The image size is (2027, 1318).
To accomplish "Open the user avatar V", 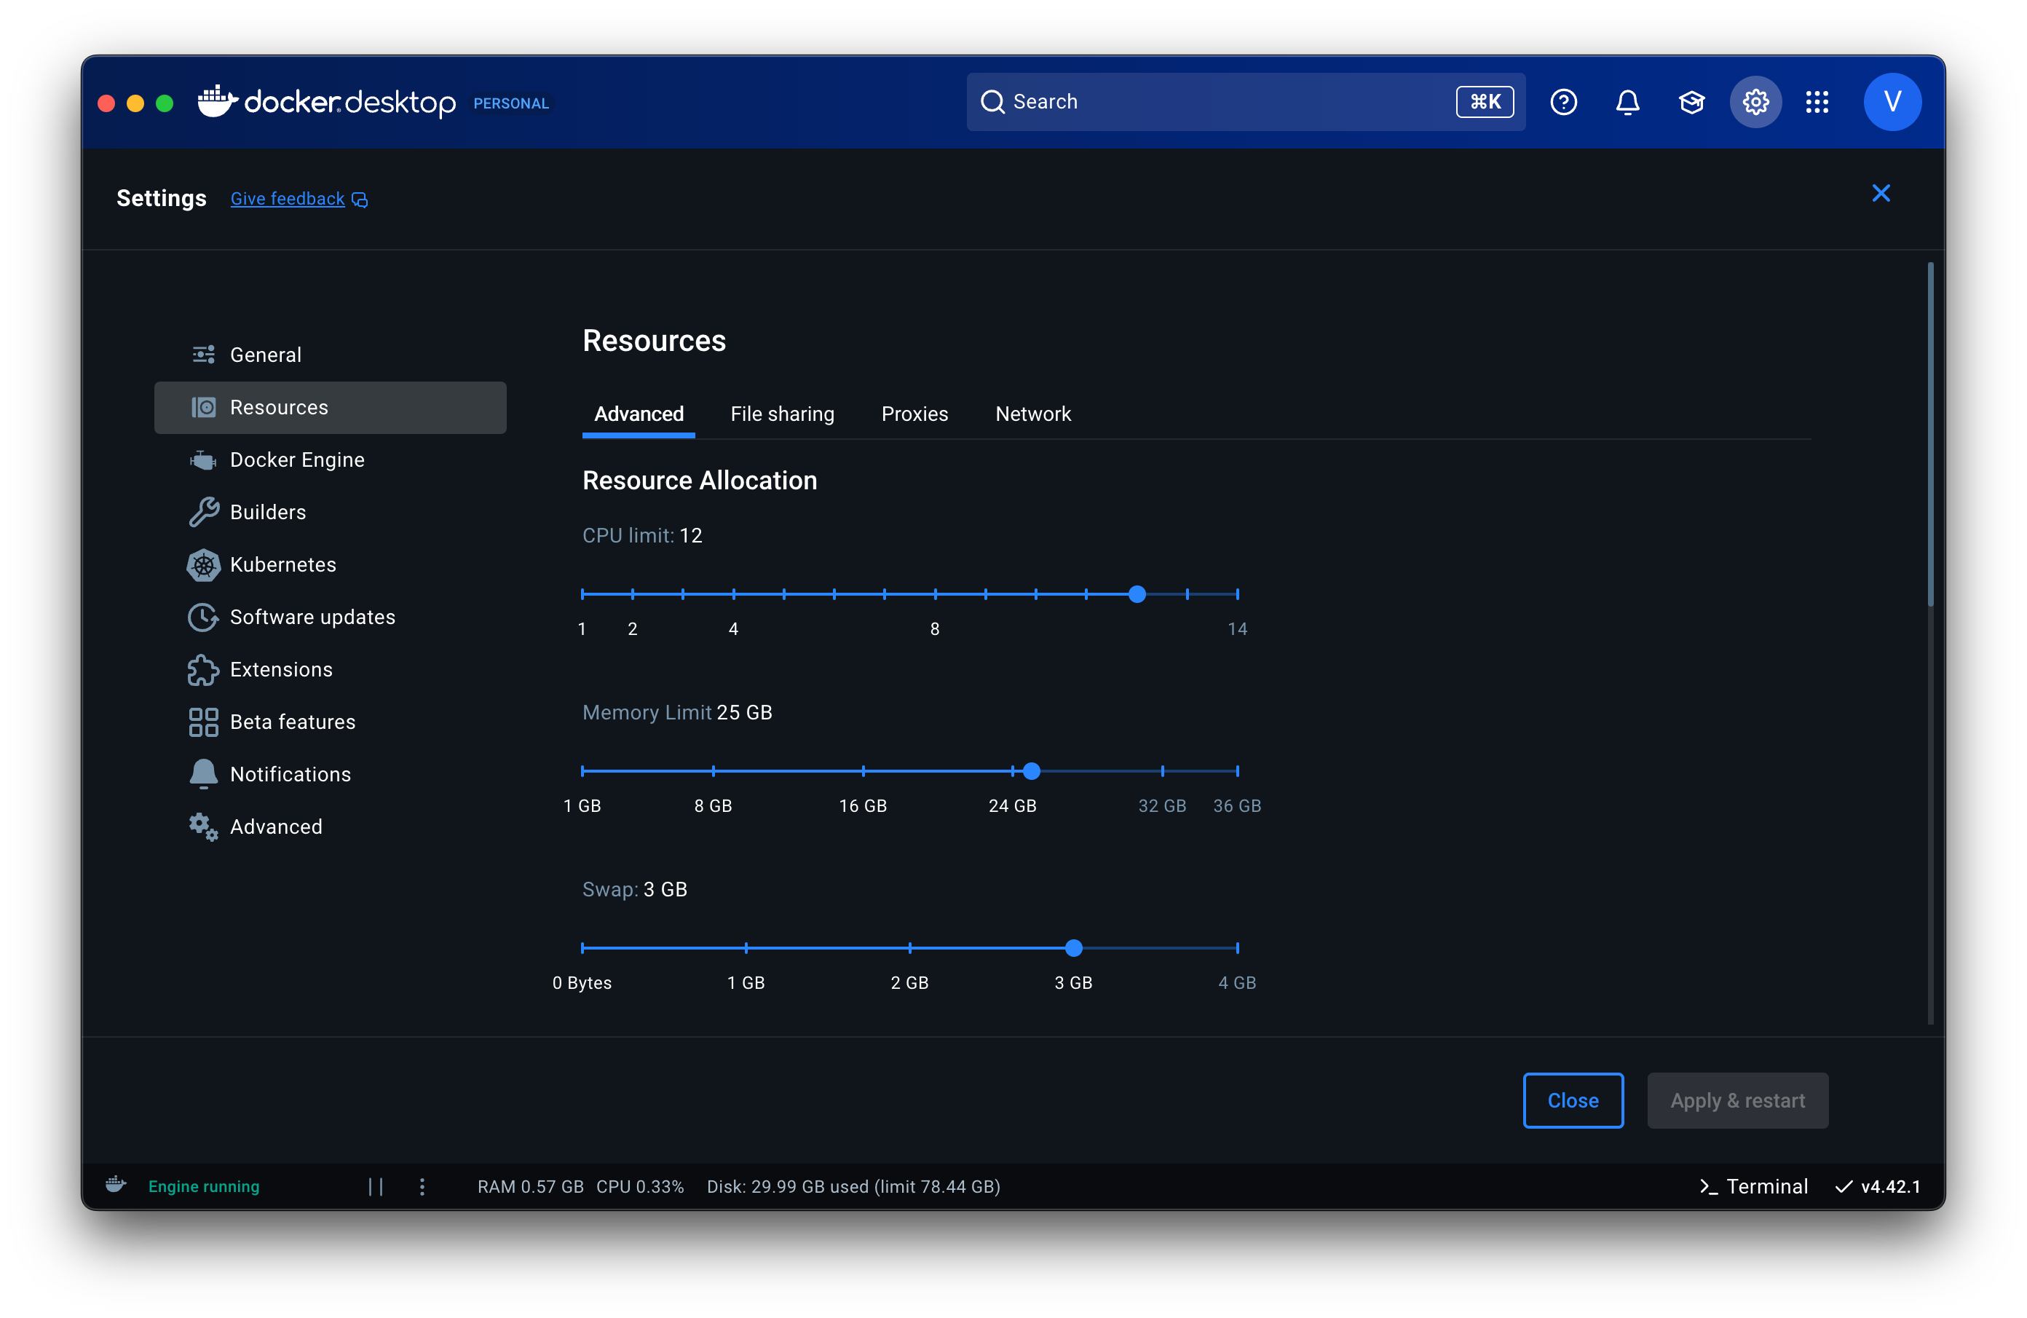I will tap(1892, 102).
